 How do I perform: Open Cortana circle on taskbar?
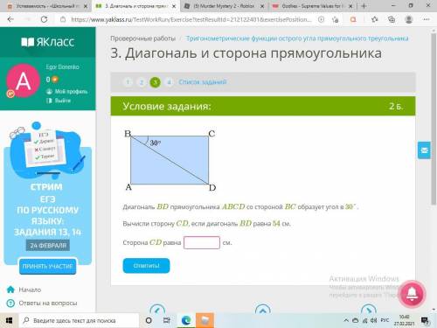tap(149, 320)
